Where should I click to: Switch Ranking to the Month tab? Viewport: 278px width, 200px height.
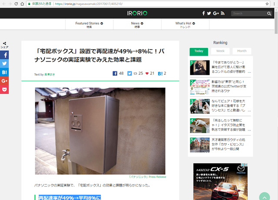coord(242,51)
